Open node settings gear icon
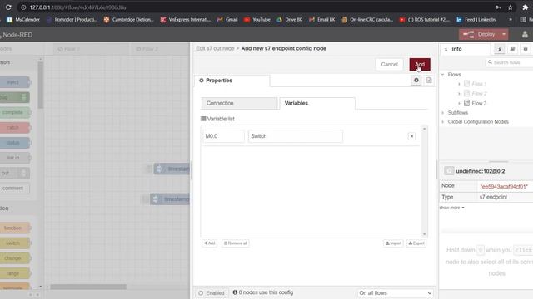 tap(416, 81)
